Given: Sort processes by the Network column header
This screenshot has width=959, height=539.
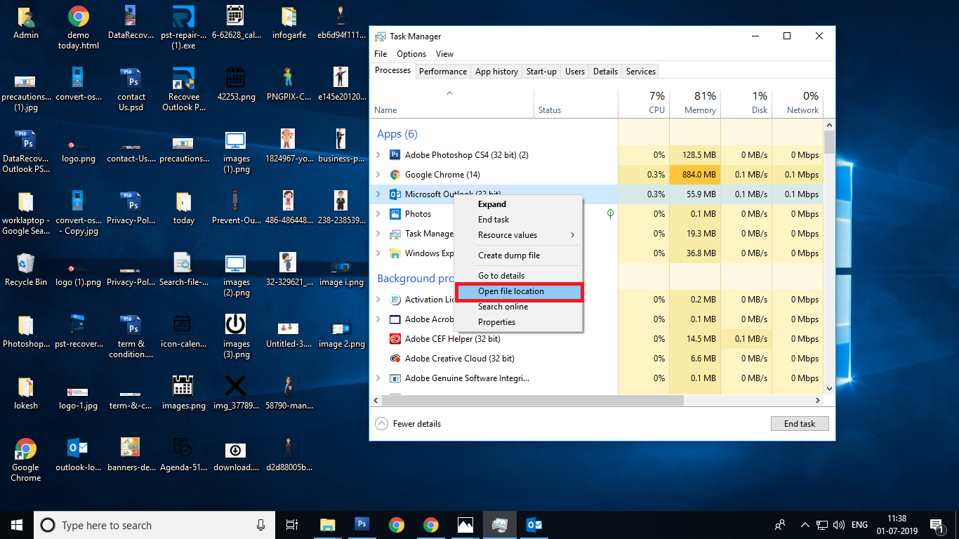Looking at the screenshot, I should (x=798, y=102).
